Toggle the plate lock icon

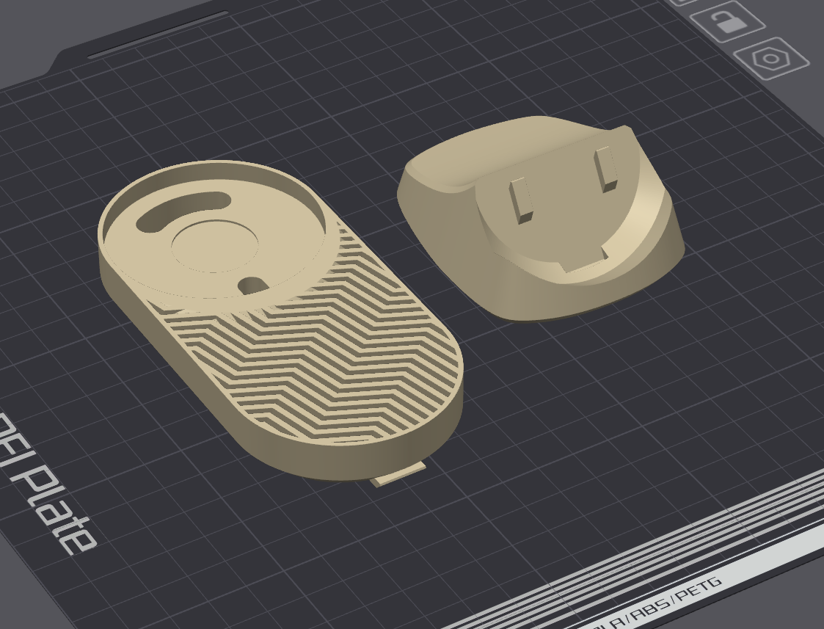(727, 22)
